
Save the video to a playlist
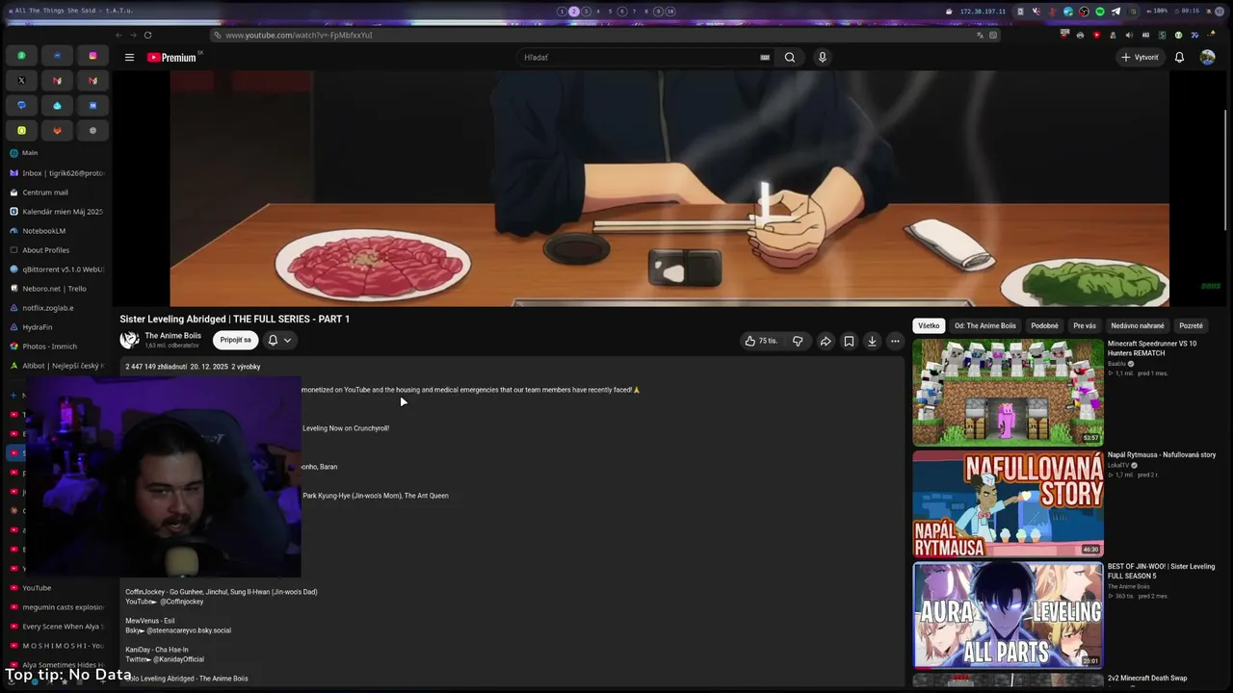click(849, 341)
